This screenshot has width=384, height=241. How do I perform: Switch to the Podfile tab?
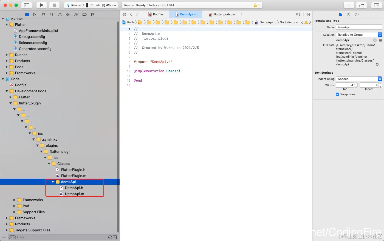[x=156, y=14]
